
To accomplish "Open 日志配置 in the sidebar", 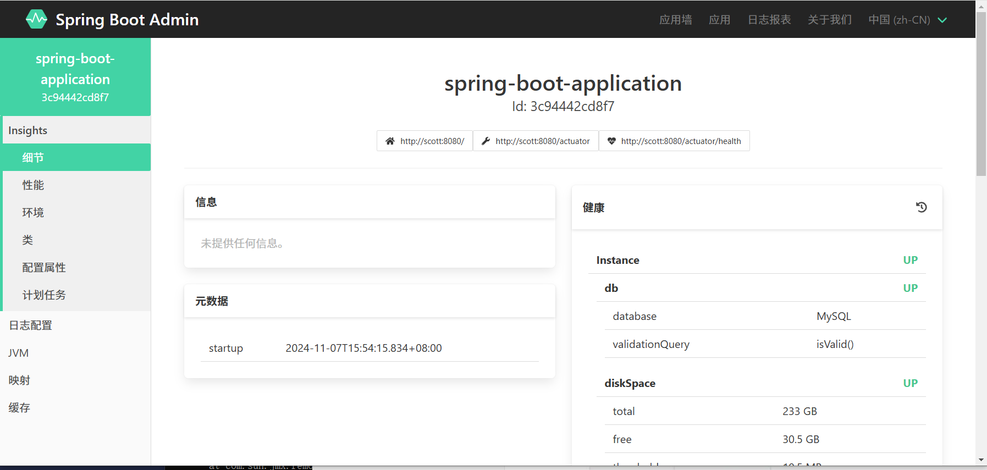I will (x=75, y=325).
